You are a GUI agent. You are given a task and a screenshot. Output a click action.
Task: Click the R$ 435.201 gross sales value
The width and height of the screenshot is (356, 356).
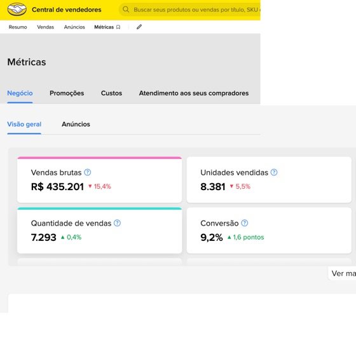click(x=57, y=187)
